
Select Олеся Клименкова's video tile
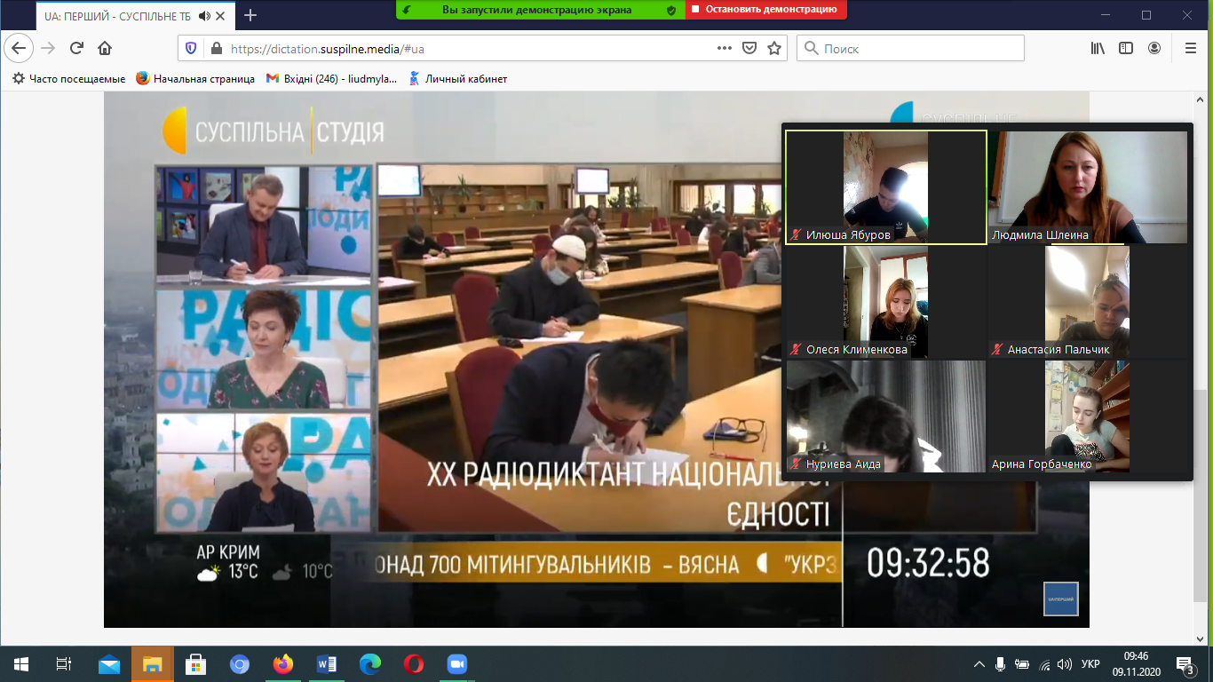[x=886, y=302]
